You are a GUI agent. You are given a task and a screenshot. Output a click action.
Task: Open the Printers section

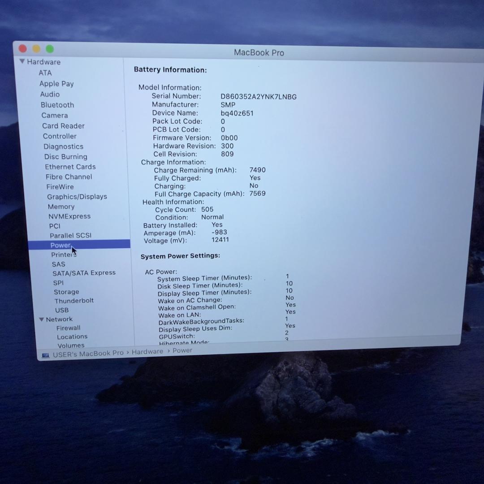63,255
